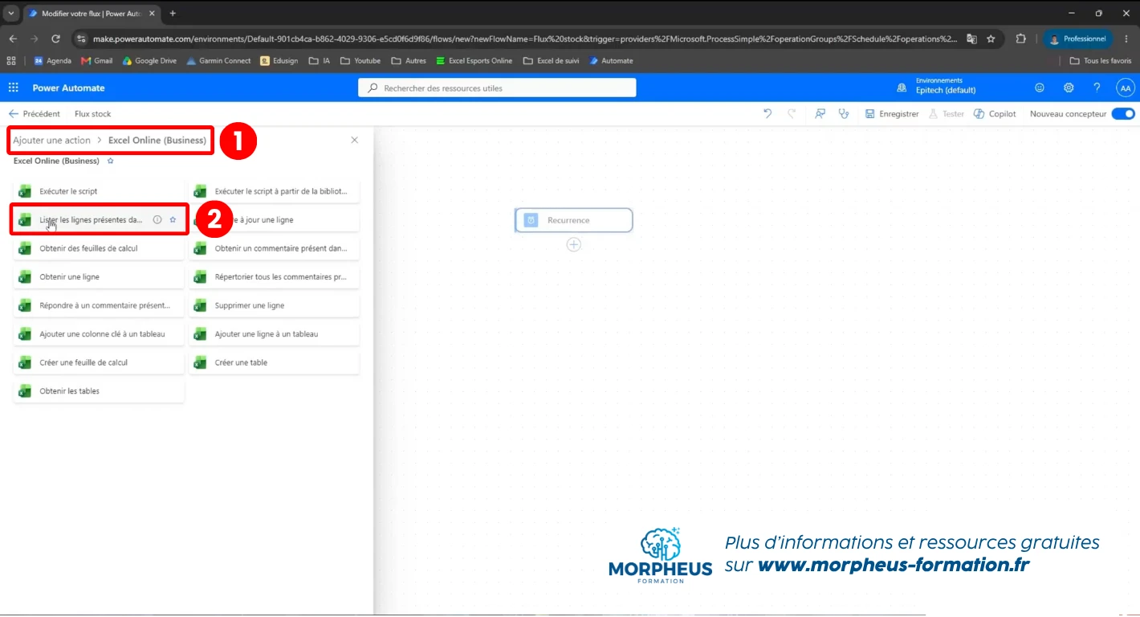
Task: Go back with the Précédent button
Action: coord(34,114)
